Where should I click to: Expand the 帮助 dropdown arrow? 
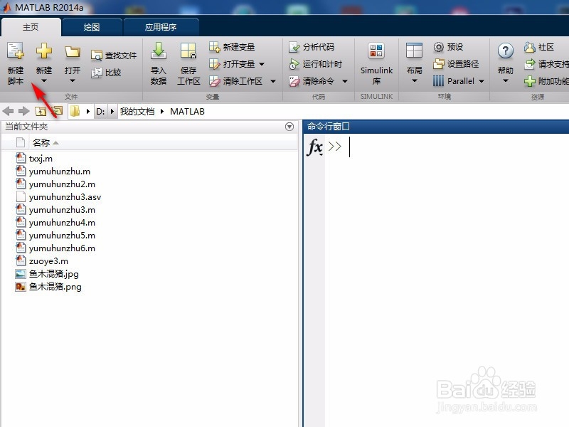click(x=506, y=80)
